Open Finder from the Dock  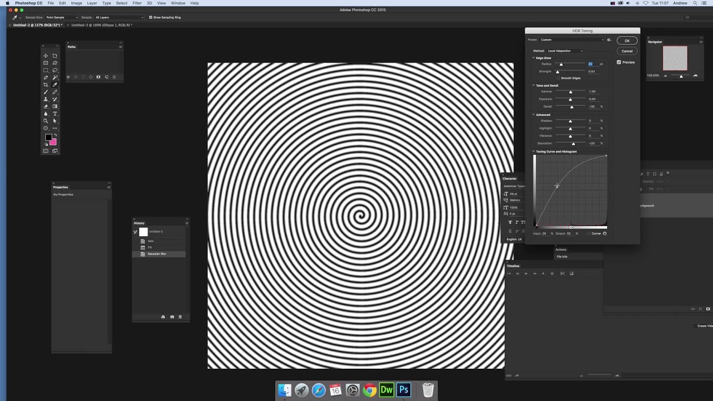(285, 390)
